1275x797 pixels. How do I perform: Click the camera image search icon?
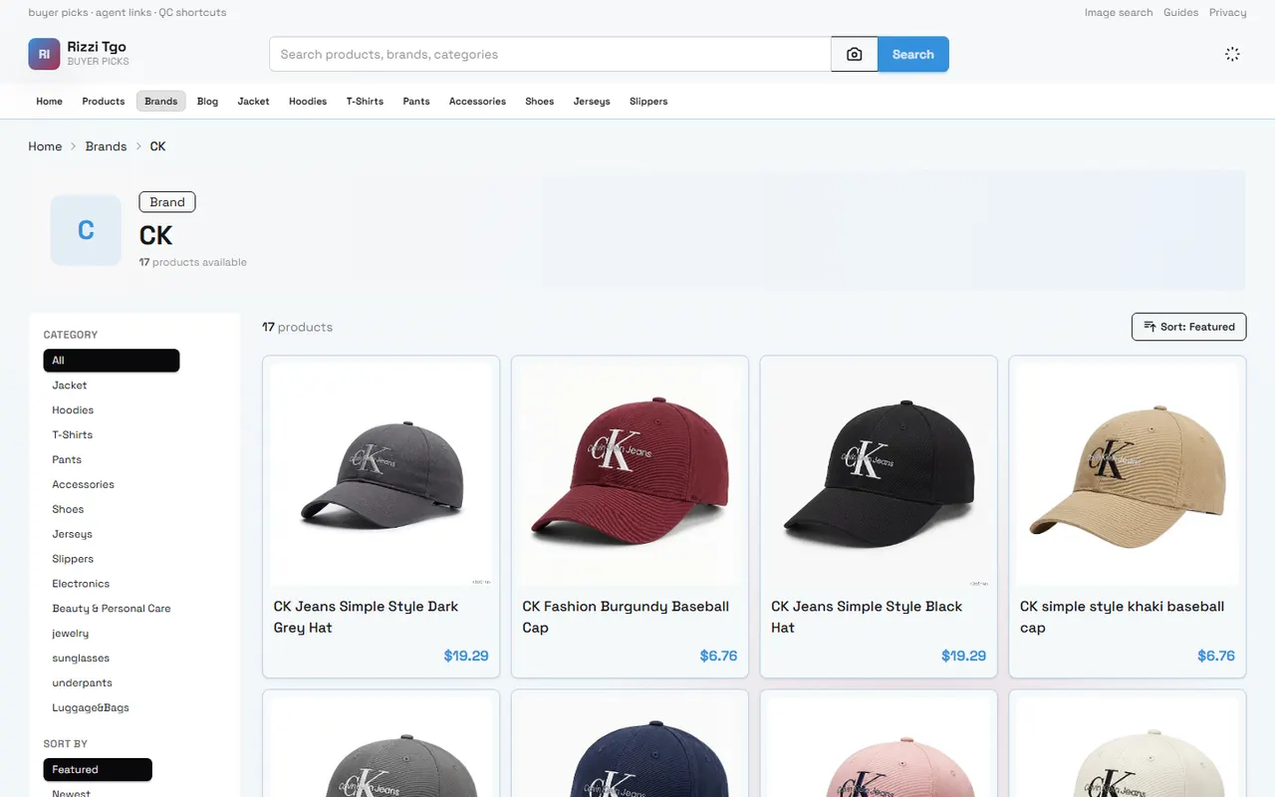[854, 55]
